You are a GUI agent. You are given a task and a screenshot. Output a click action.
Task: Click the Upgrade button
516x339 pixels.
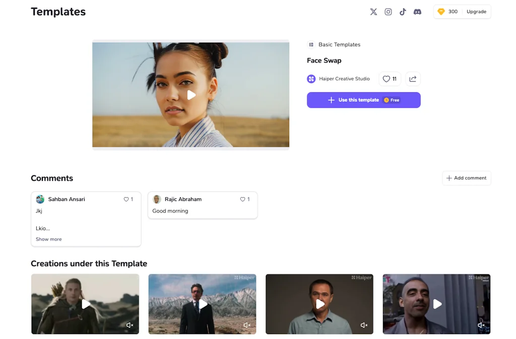476,12
